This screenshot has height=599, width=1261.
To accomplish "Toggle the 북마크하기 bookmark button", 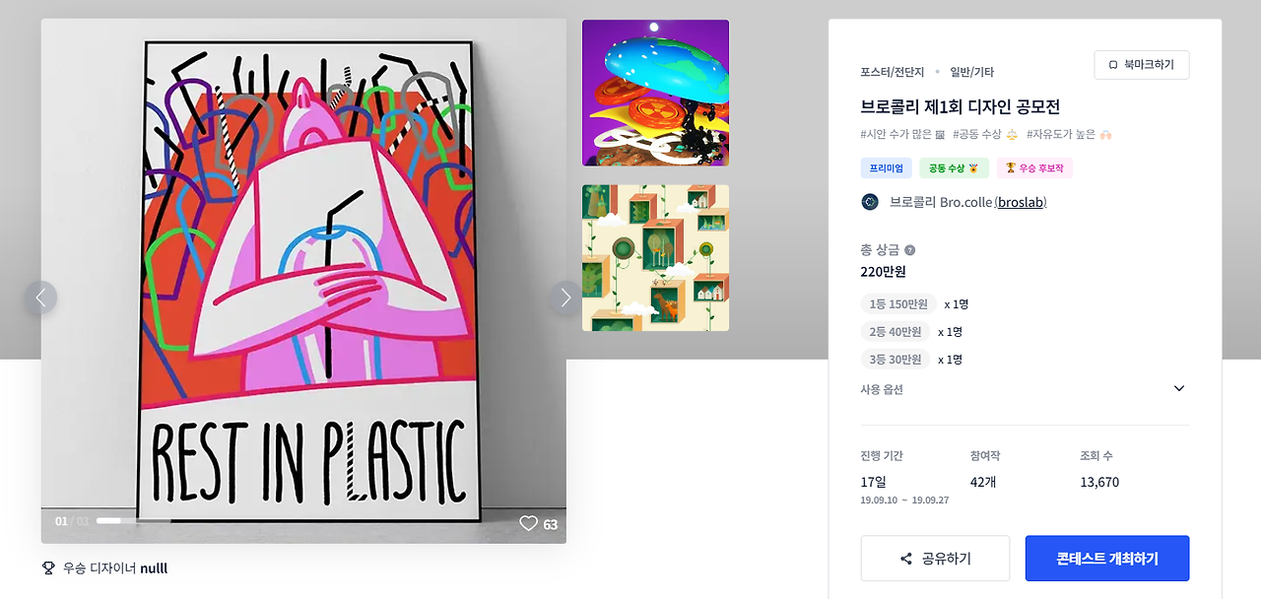I will coord(1142,65).
